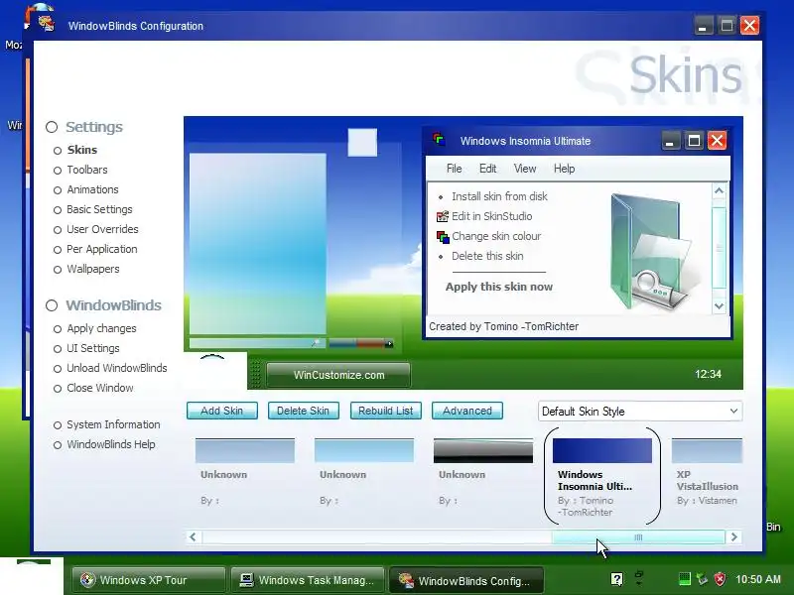
Task: Click the preview window's title icon
Action: click(439, 140)
